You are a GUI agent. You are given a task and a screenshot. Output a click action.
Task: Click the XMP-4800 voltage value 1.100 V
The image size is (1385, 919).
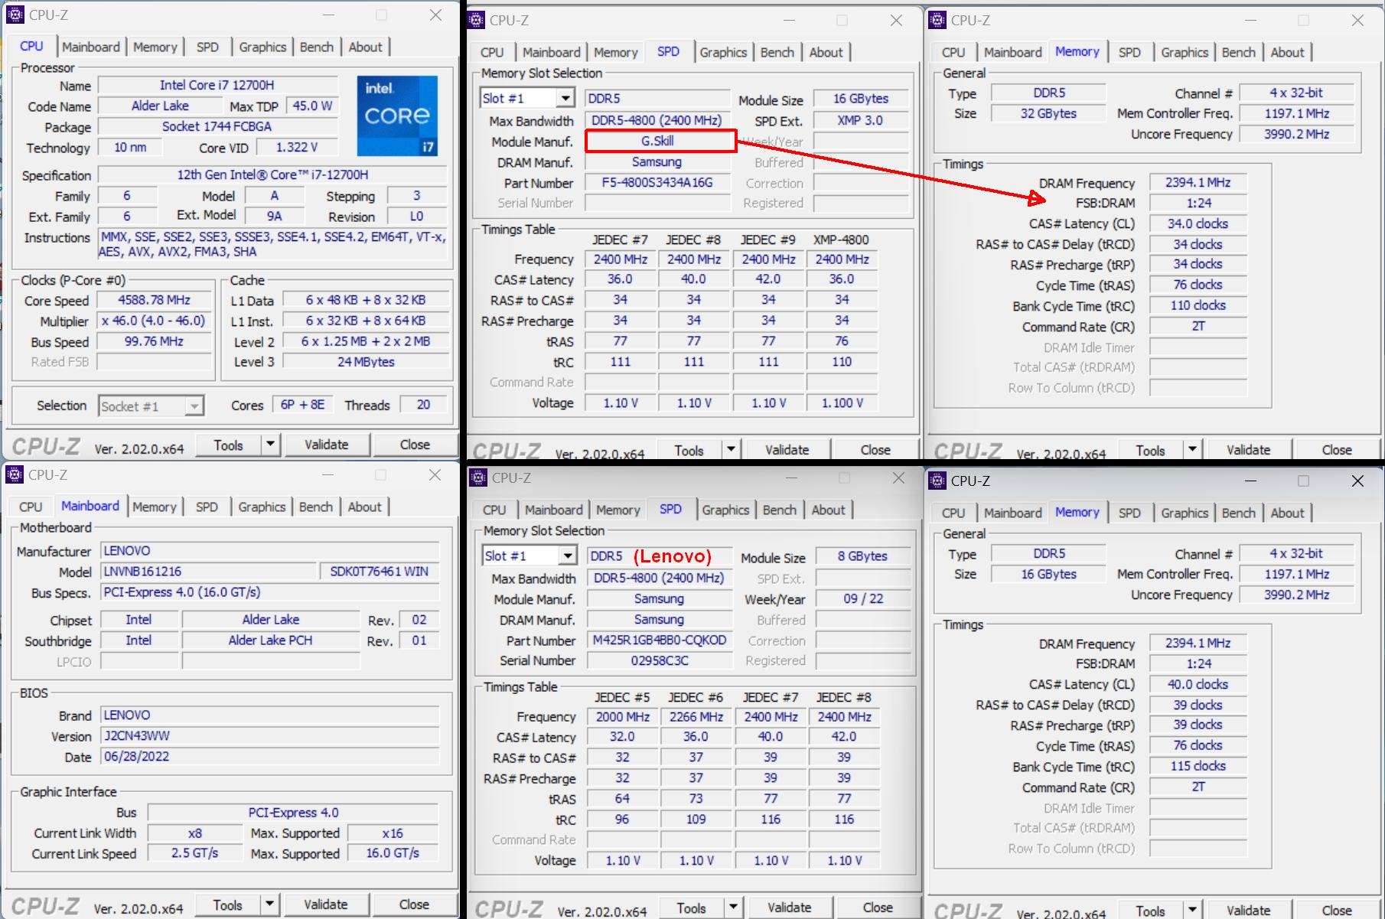click(842, 402)
